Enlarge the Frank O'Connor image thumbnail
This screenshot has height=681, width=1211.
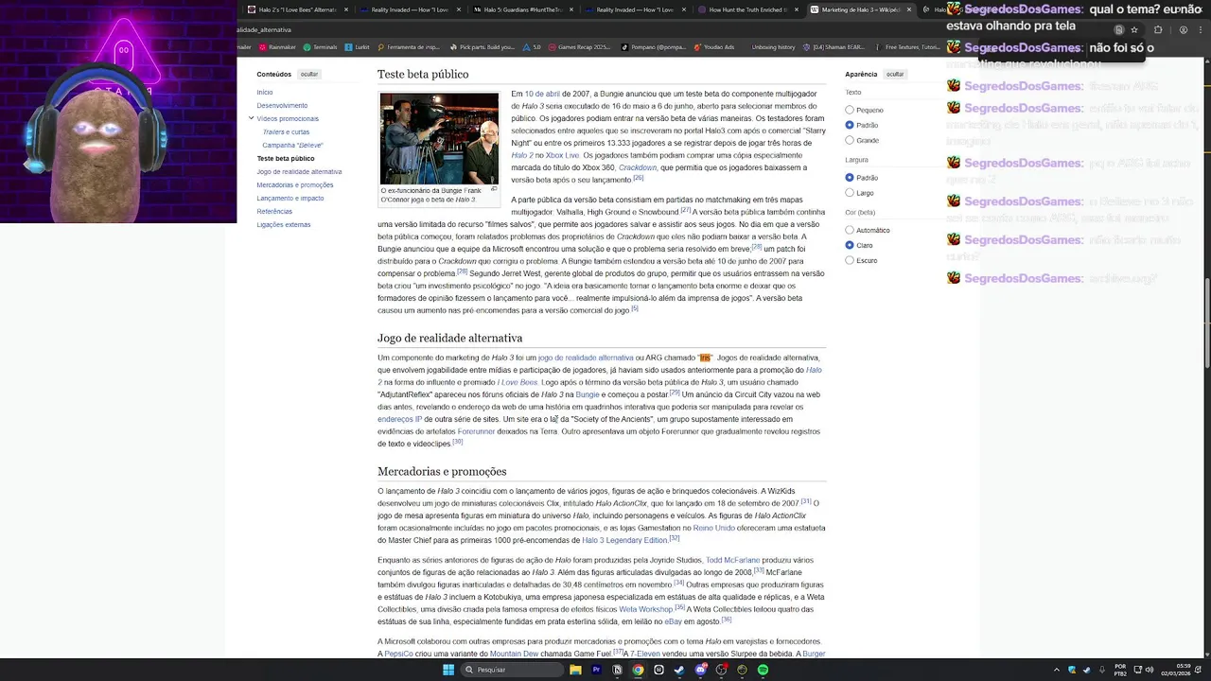439,138
